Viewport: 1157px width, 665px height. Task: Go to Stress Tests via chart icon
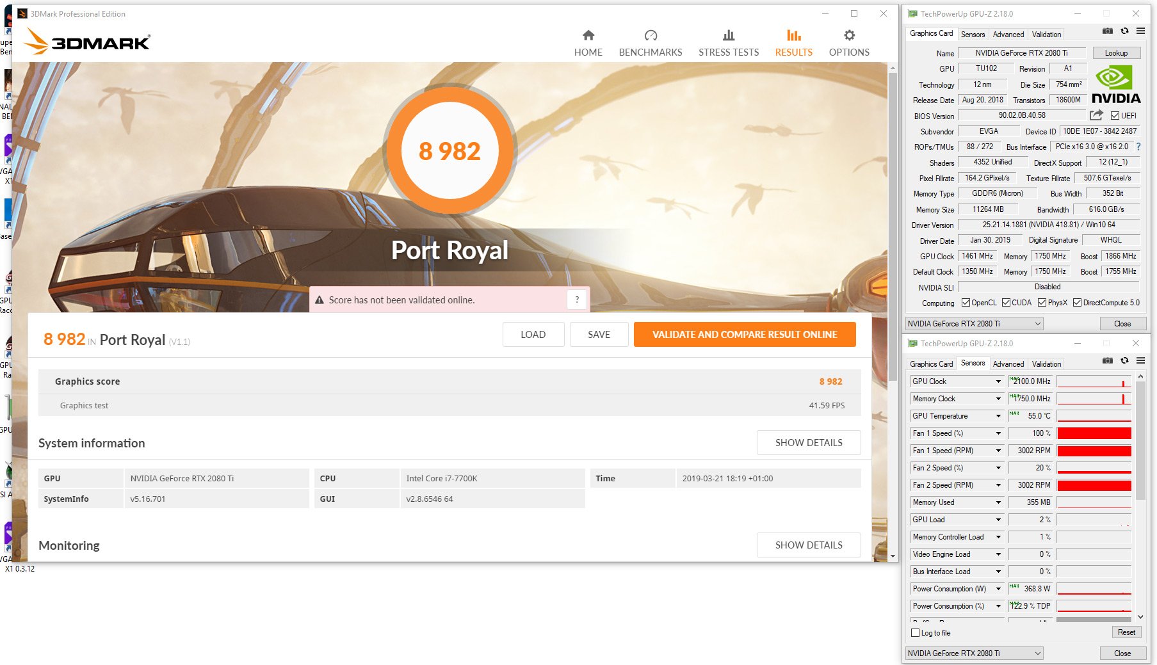[x=728, y=35]
